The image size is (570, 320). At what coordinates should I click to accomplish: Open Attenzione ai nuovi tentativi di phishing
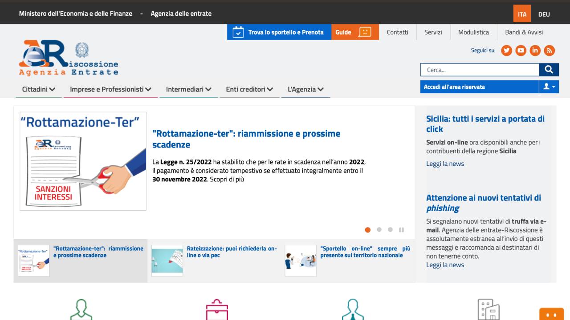click(x=484, y=203)
